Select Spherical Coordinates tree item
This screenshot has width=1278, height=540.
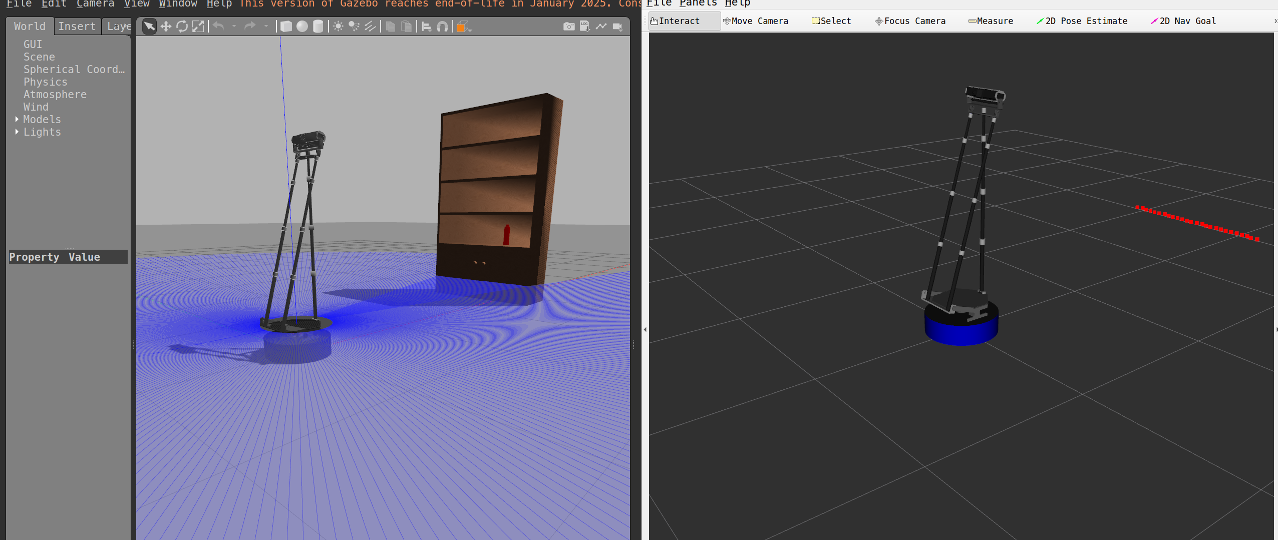point(74,69)
